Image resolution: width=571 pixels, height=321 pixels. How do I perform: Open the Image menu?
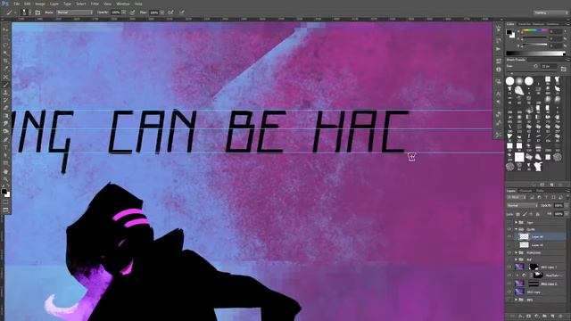40,4
